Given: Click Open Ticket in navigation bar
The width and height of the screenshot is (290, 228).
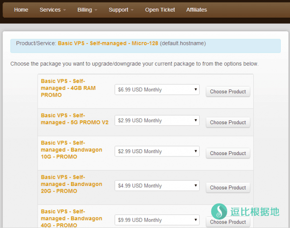Looking at the screenshot, I should pyautogui.click(x=160, y=10).
